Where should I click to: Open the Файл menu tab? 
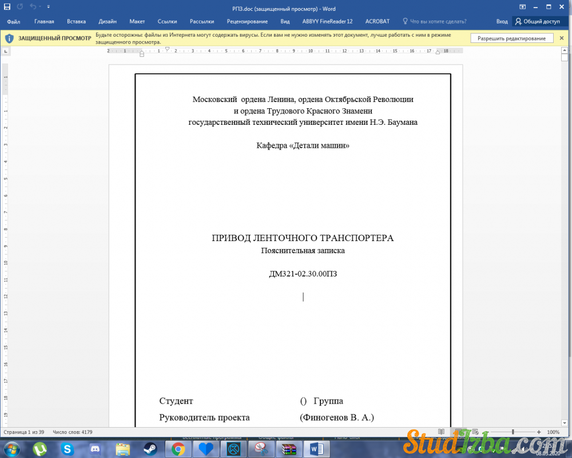(14, 21)
